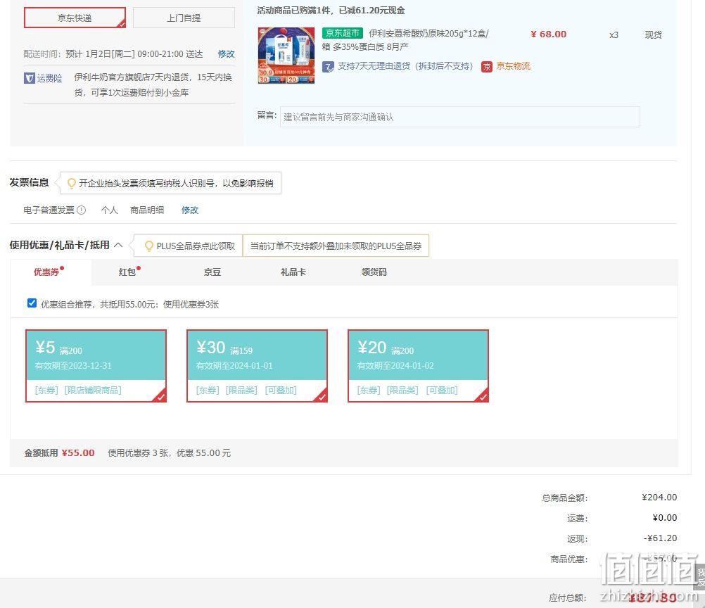
Task: Select 京东快递 delivery option
Action: tap(75, 18)
